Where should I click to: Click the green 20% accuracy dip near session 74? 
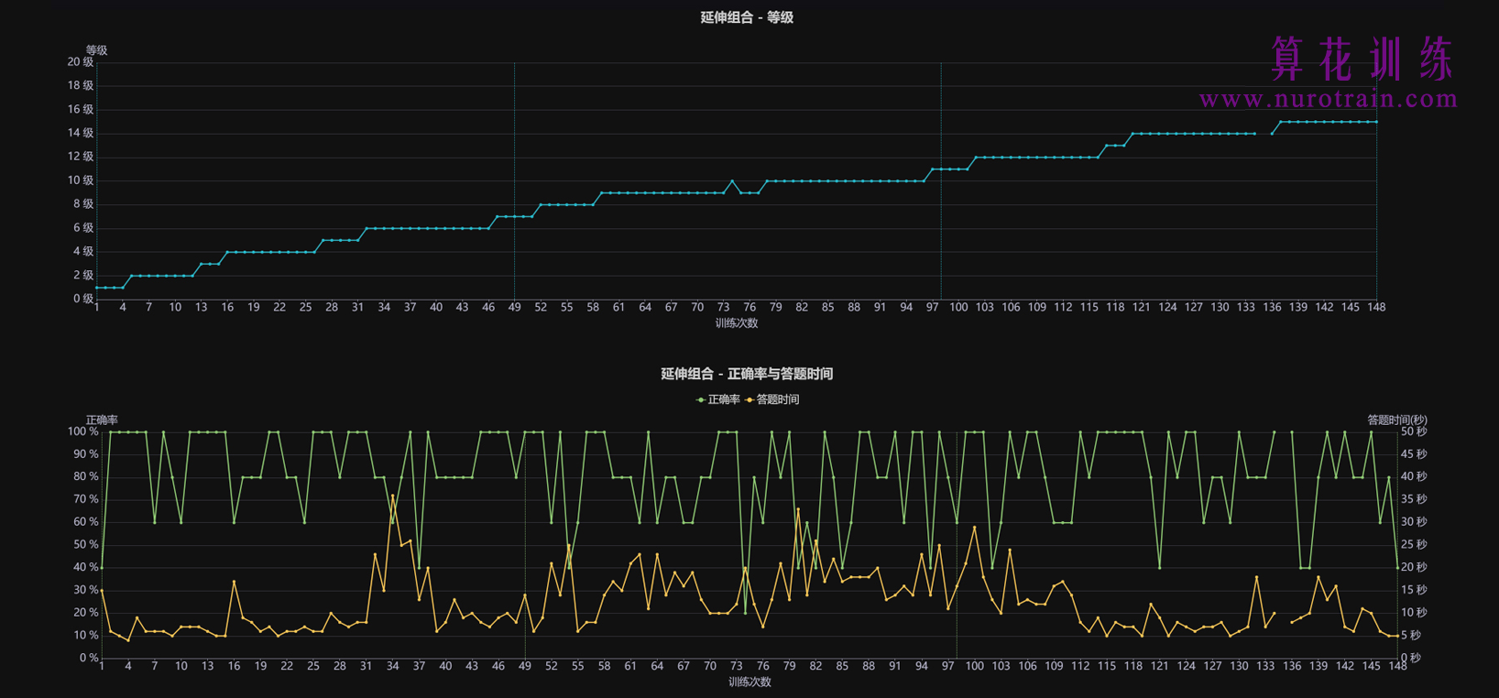745,613
